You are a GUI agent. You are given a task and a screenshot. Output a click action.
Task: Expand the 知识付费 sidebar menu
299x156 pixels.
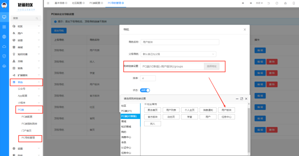(x=26, y=54)
